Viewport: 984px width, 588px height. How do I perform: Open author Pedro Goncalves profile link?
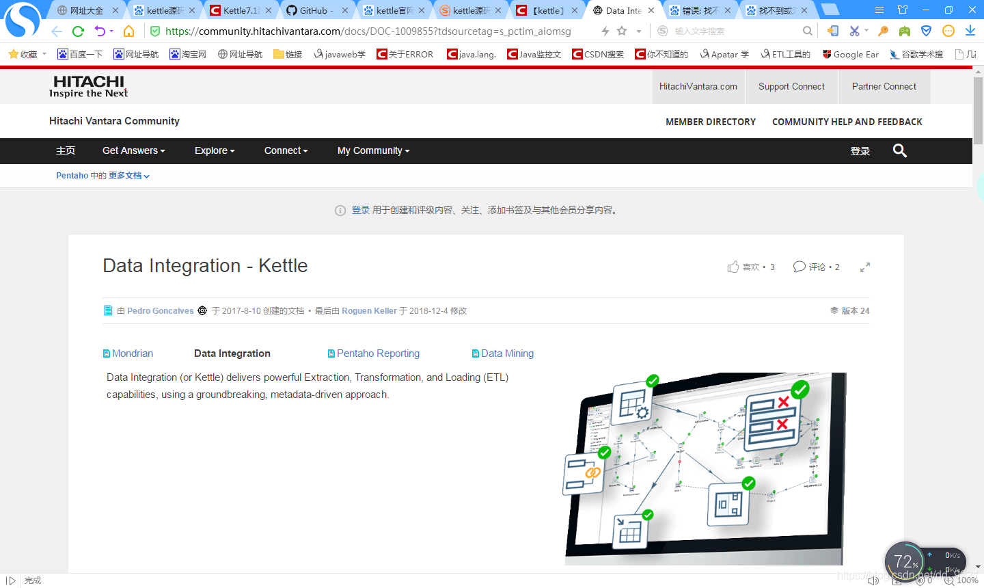pos(160,311)
